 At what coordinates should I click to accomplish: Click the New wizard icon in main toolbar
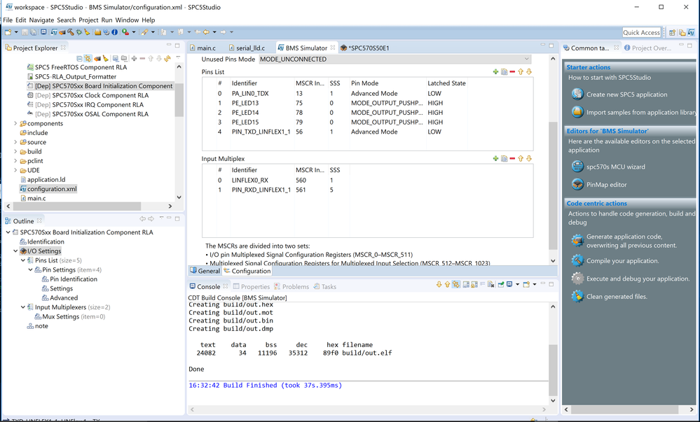pyautogui.click(x=8, y=32)
